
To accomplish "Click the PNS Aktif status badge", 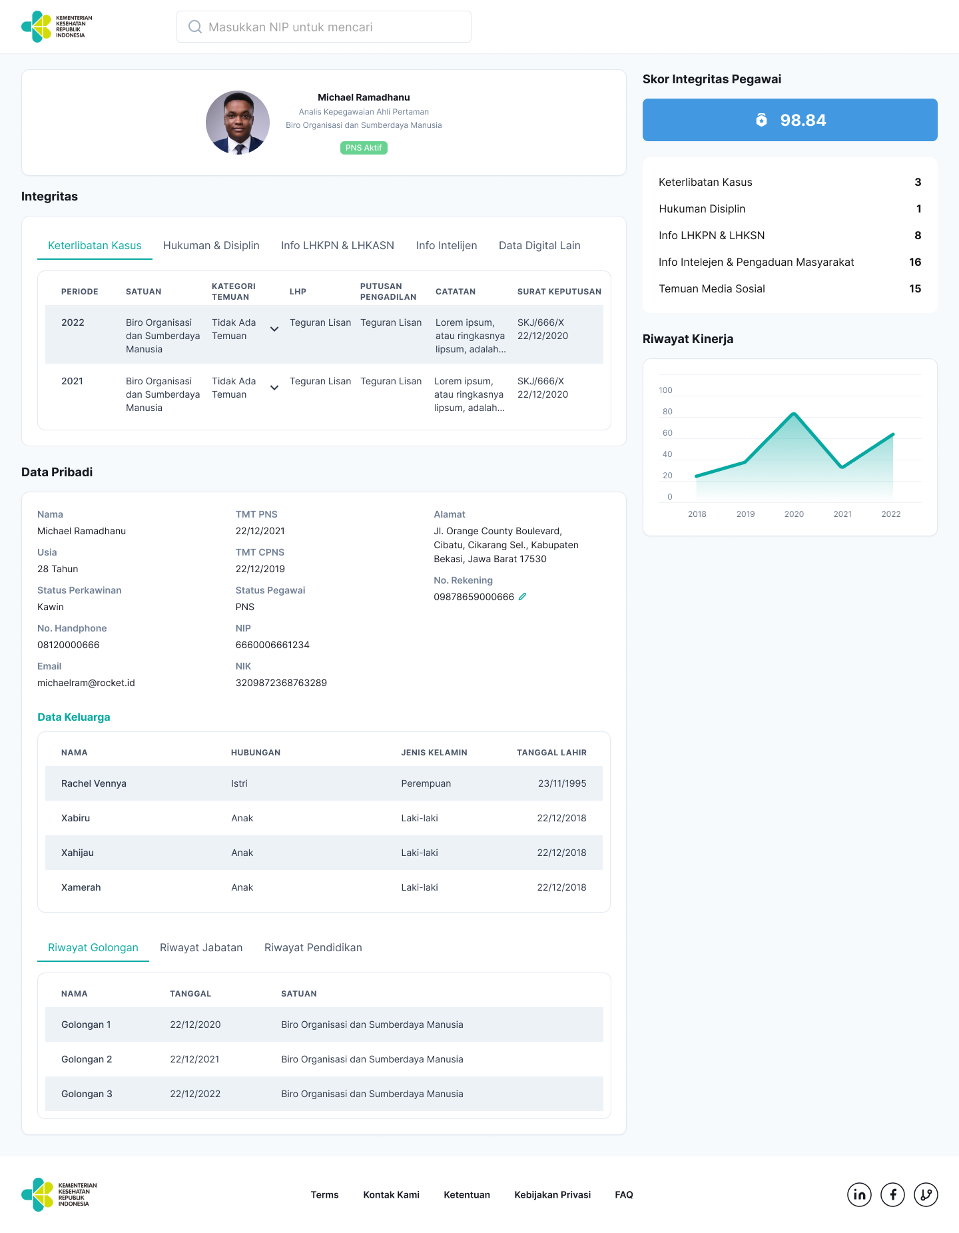I will 364,148.
